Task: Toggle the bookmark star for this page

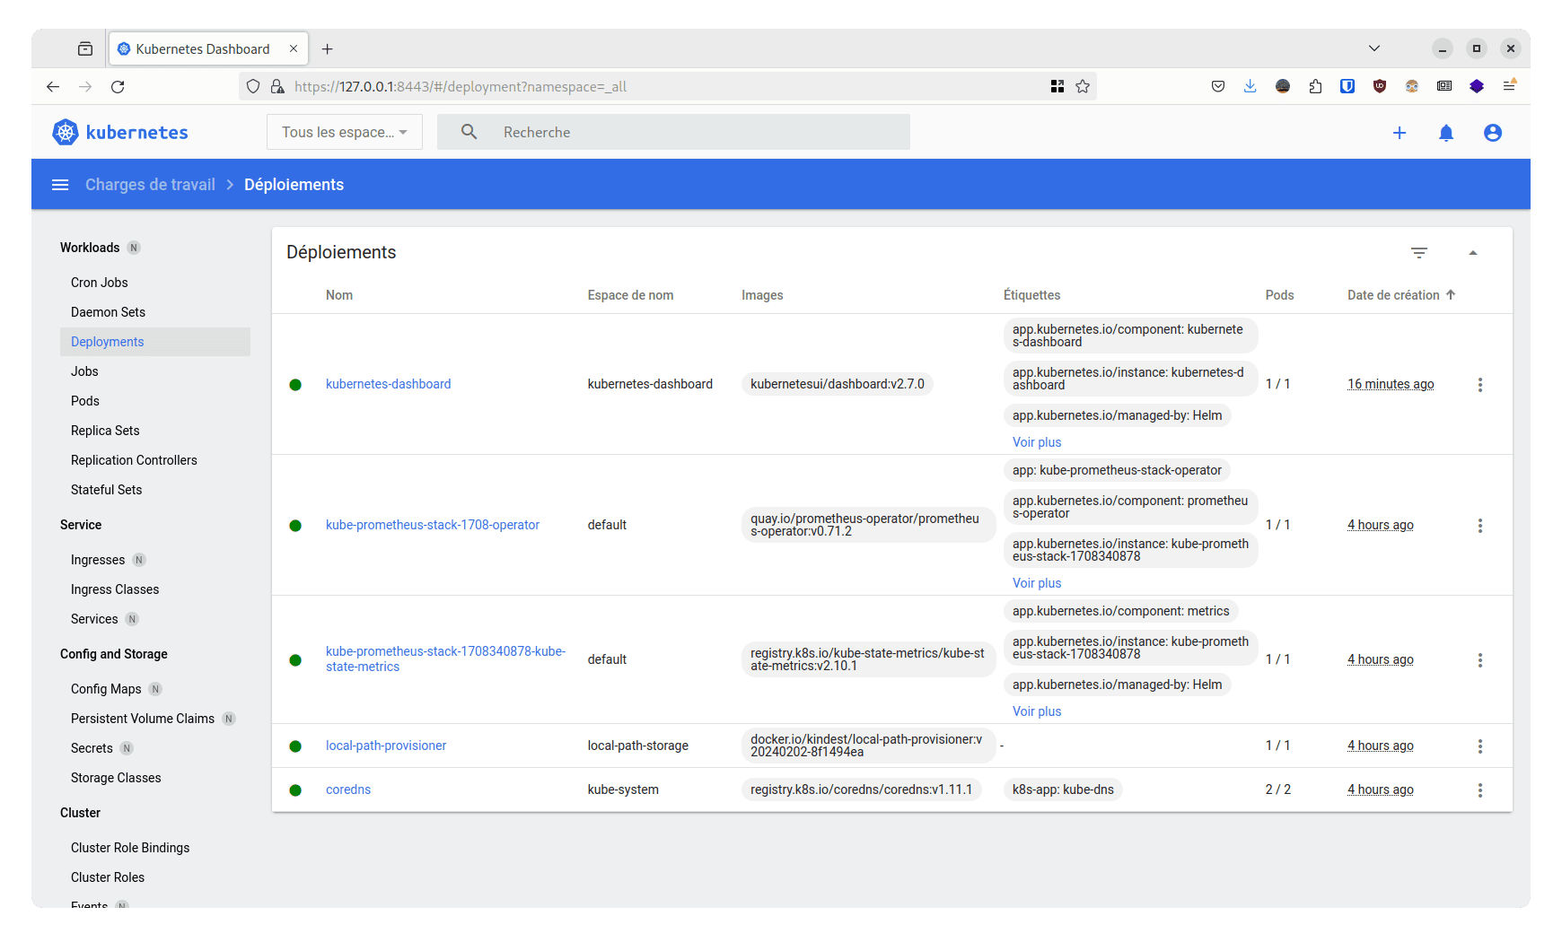Action: (1083, 86)
